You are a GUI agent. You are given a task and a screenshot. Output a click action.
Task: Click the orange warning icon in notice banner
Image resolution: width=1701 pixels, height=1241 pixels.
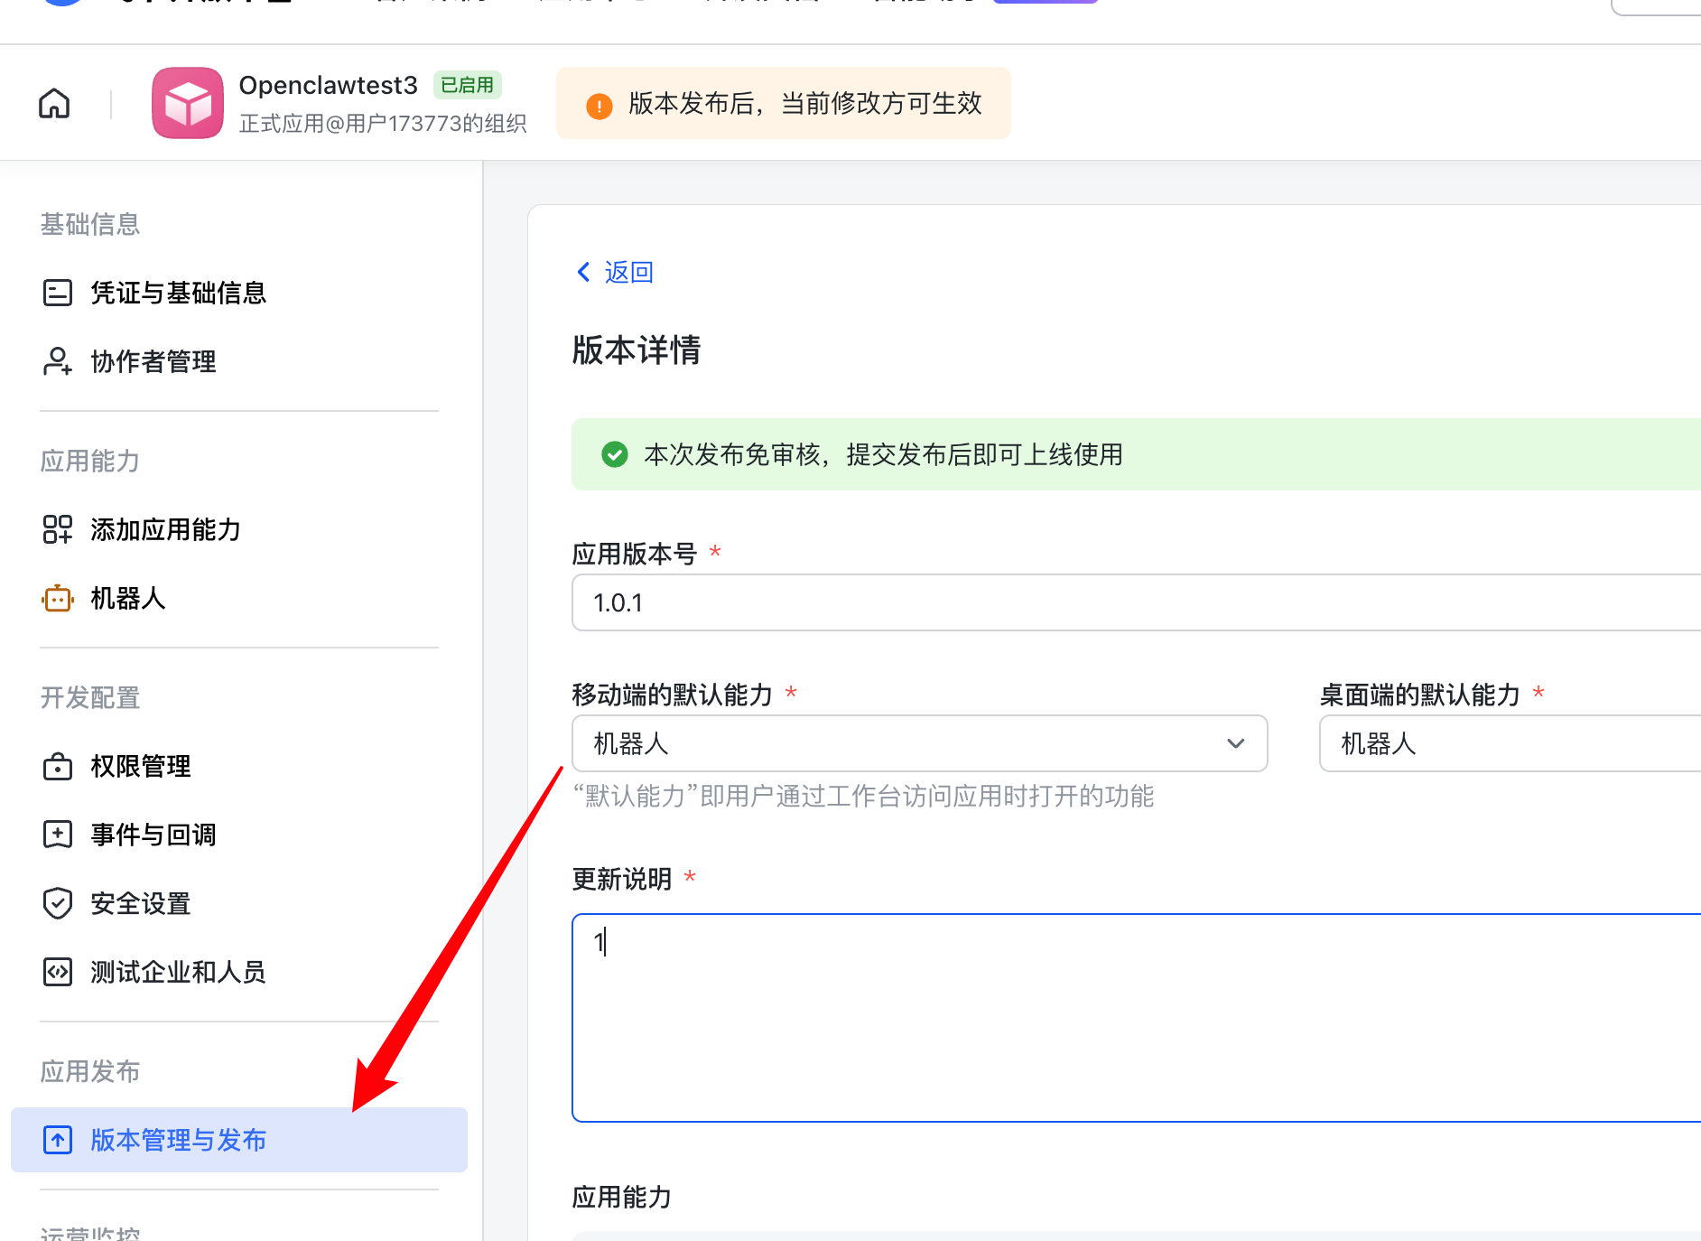point(600,106)
